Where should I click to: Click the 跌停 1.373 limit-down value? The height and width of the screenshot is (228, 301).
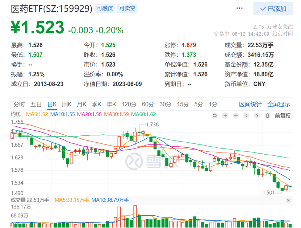coord(189,55)
